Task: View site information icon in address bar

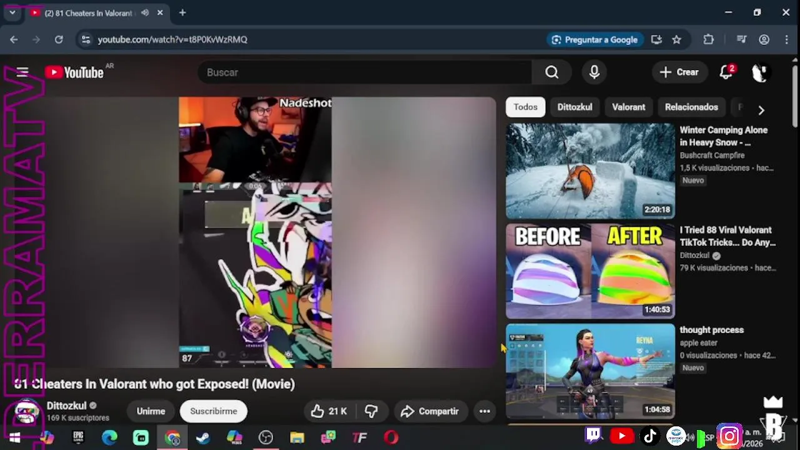Action: [86, 39]
